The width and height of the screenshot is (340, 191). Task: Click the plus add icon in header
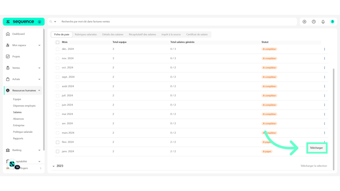pyautogui.click(x=304, y=22)
